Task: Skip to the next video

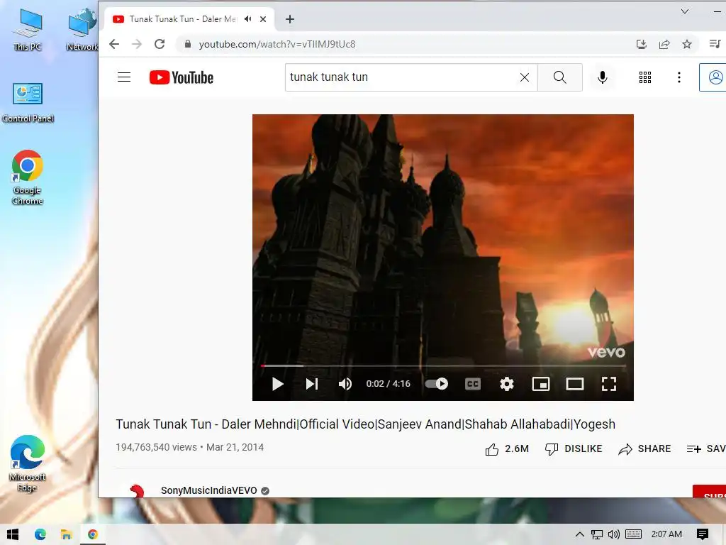Action: tap(312, 384)
